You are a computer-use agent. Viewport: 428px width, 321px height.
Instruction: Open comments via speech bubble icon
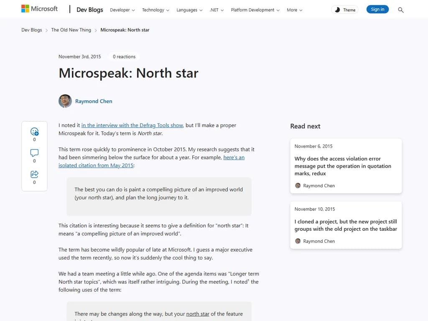click(x=34, y=153)
